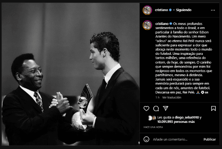Open the three-dot more options menu
The height and width of the screenshot is (149, 222).
pyautogui.click(x=213, y=10)
